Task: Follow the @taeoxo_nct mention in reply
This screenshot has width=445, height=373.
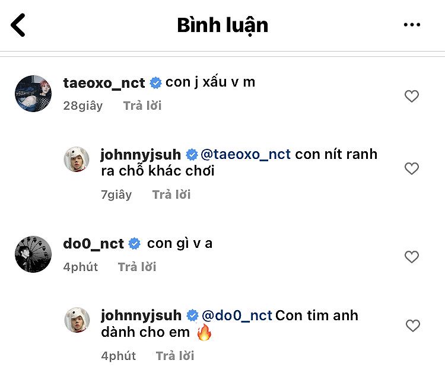Action: point(246,155)
